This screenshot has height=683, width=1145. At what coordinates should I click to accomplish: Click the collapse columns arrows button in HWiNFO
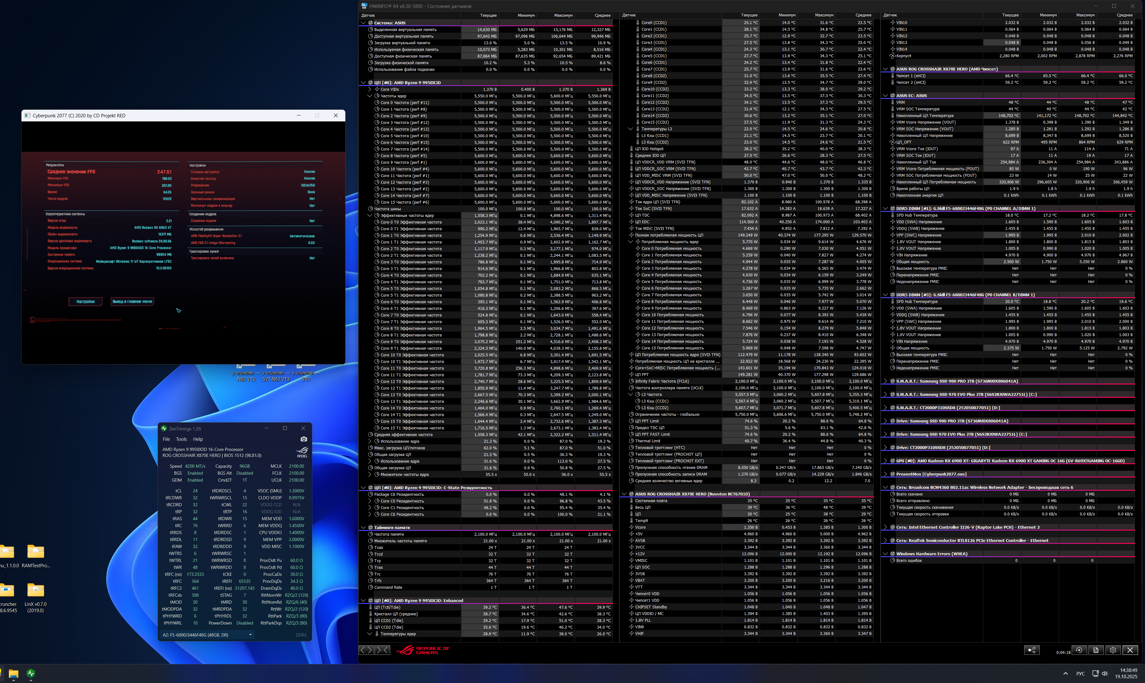coord(382,650)
